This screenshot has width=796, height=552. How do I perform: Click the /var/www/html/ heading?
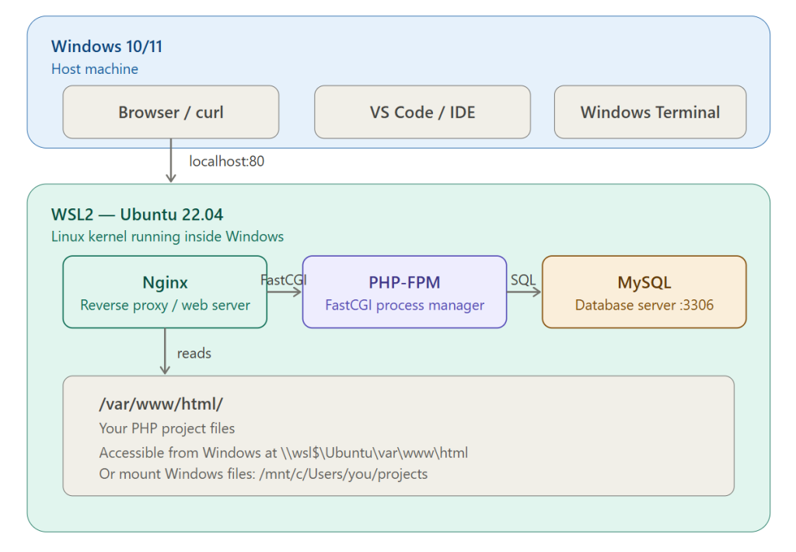[161, 404]
